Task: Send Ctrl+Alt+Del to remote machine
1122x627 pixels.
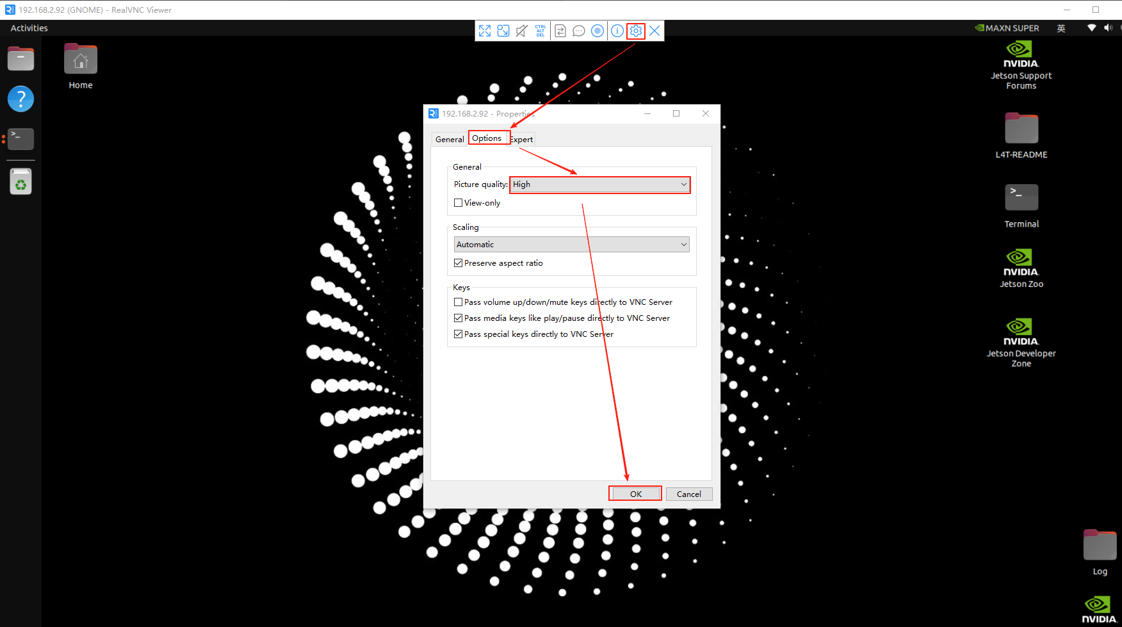Action: [541, 31]
